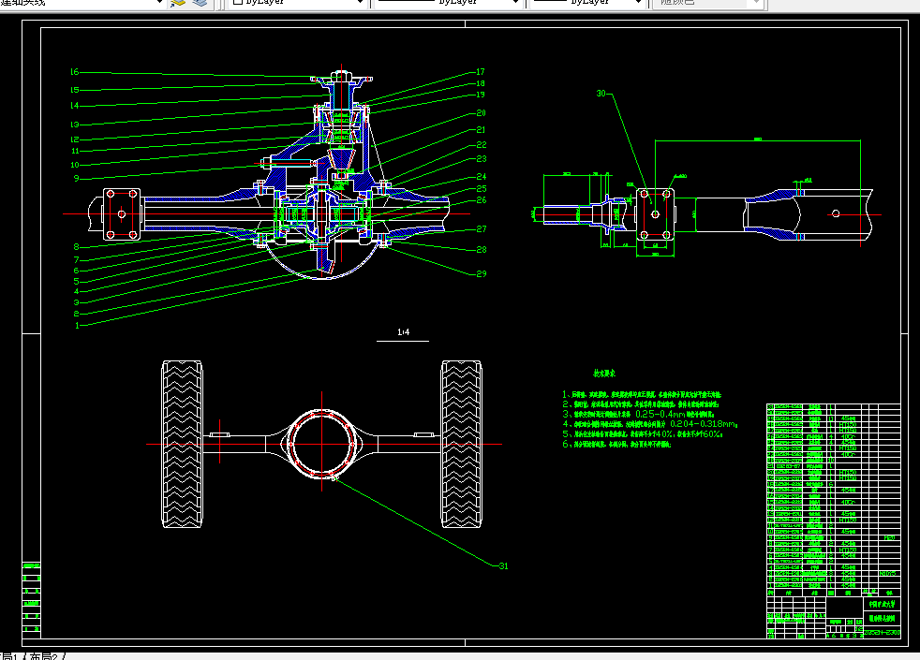
Task: Select callout number 23
Action: click(x=482, y=159)
